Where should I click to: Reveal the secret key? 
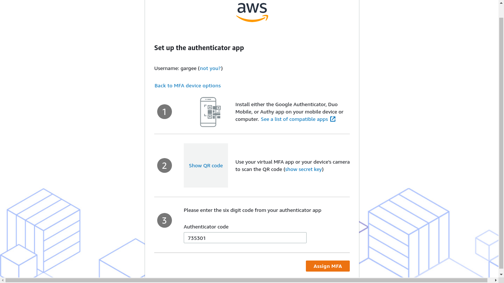click(304, 169)
